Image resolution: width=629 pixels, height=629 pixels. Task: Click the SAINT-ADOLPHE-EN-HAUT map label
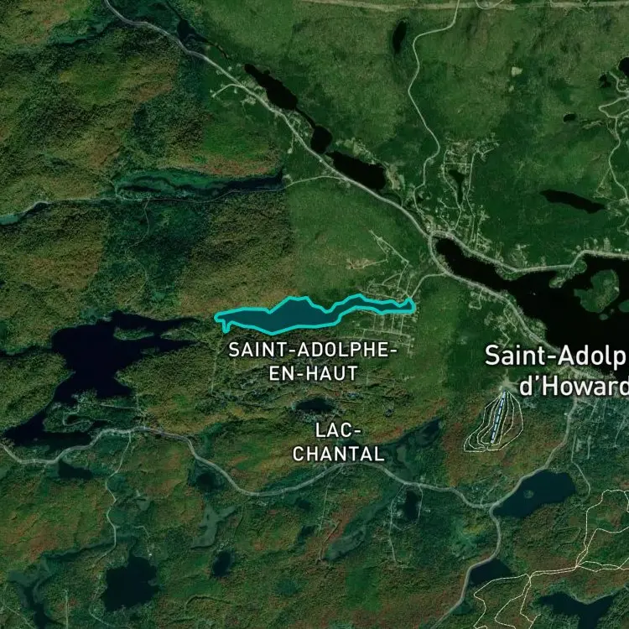point(313,361)
